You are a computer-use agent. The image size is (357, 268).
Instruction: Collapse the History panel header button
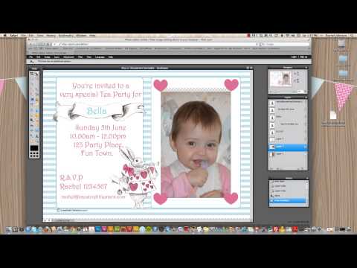point(307,178)
